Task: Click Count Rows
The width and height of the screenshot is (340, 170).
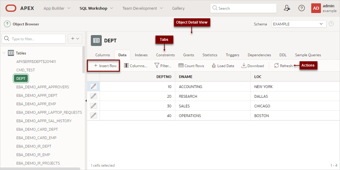Action: coord(191,66)
